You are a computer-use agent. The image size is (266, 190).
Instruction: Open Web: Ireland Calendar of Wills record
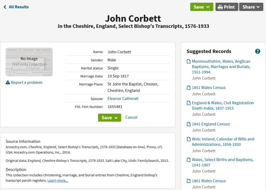tap(223, 142)
